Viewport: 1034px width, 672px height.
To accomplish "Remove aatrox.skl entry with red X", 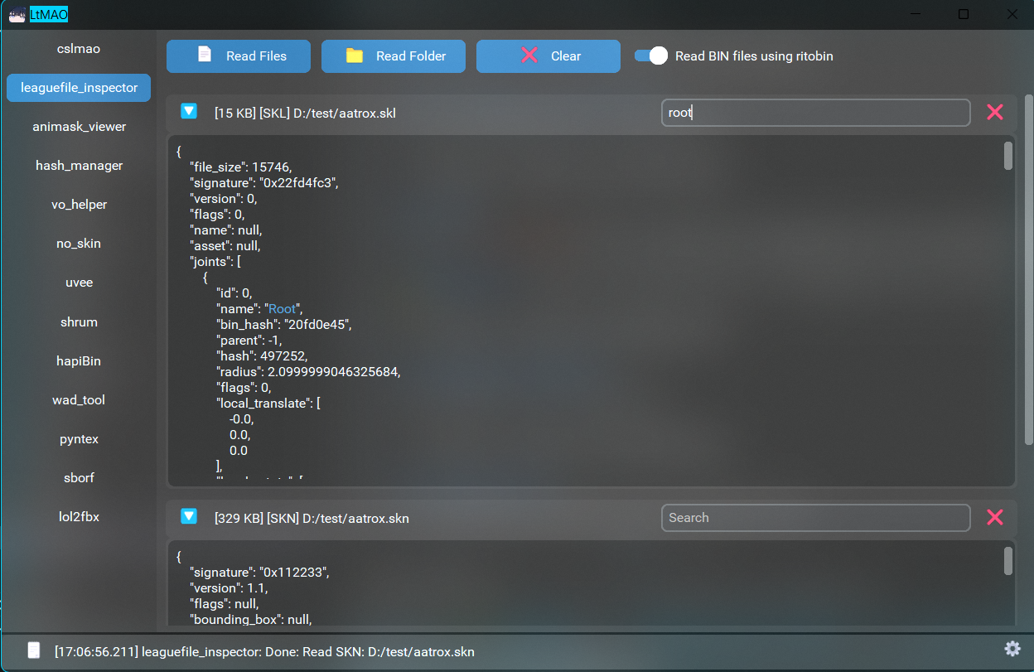I will coord(995,112).
